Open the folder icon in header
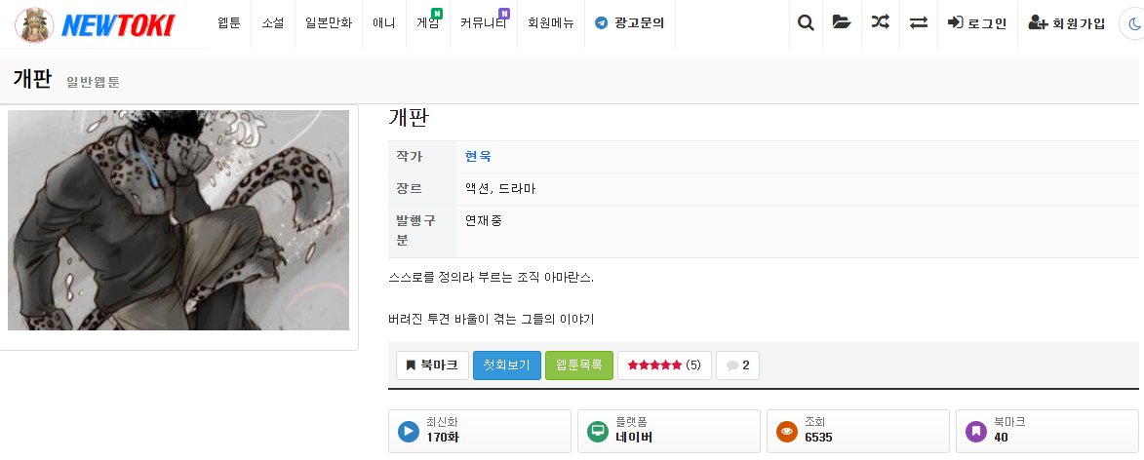The image size is (1144, 460). click(842, 22)
